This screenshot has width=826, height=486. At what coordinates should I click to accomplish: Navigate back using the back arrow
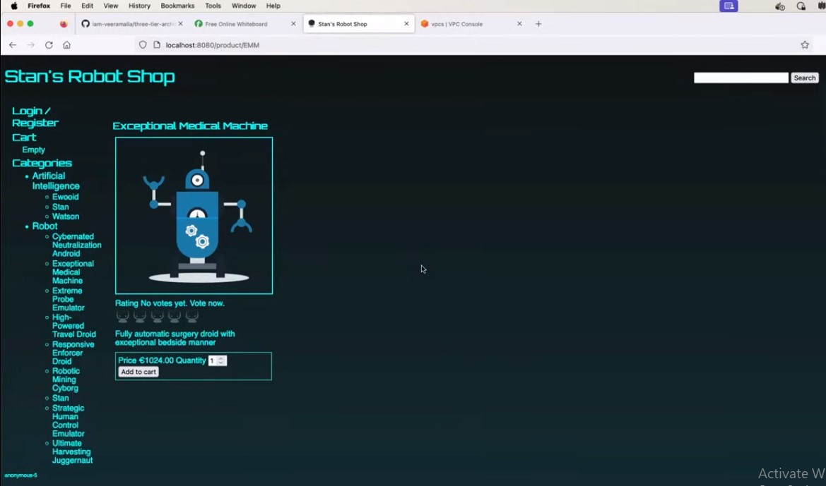[12, 44]
